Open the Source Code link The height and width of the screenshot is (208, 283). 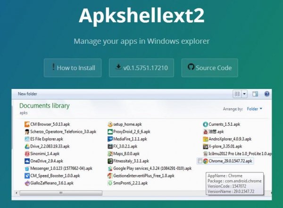(210, 68)
